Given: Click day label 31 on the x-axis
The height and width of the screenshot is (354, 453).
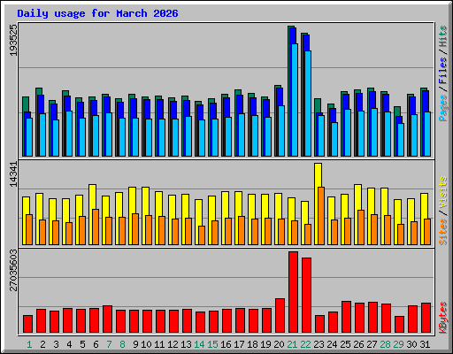Looking at the screenshot, I should [425, 344].
